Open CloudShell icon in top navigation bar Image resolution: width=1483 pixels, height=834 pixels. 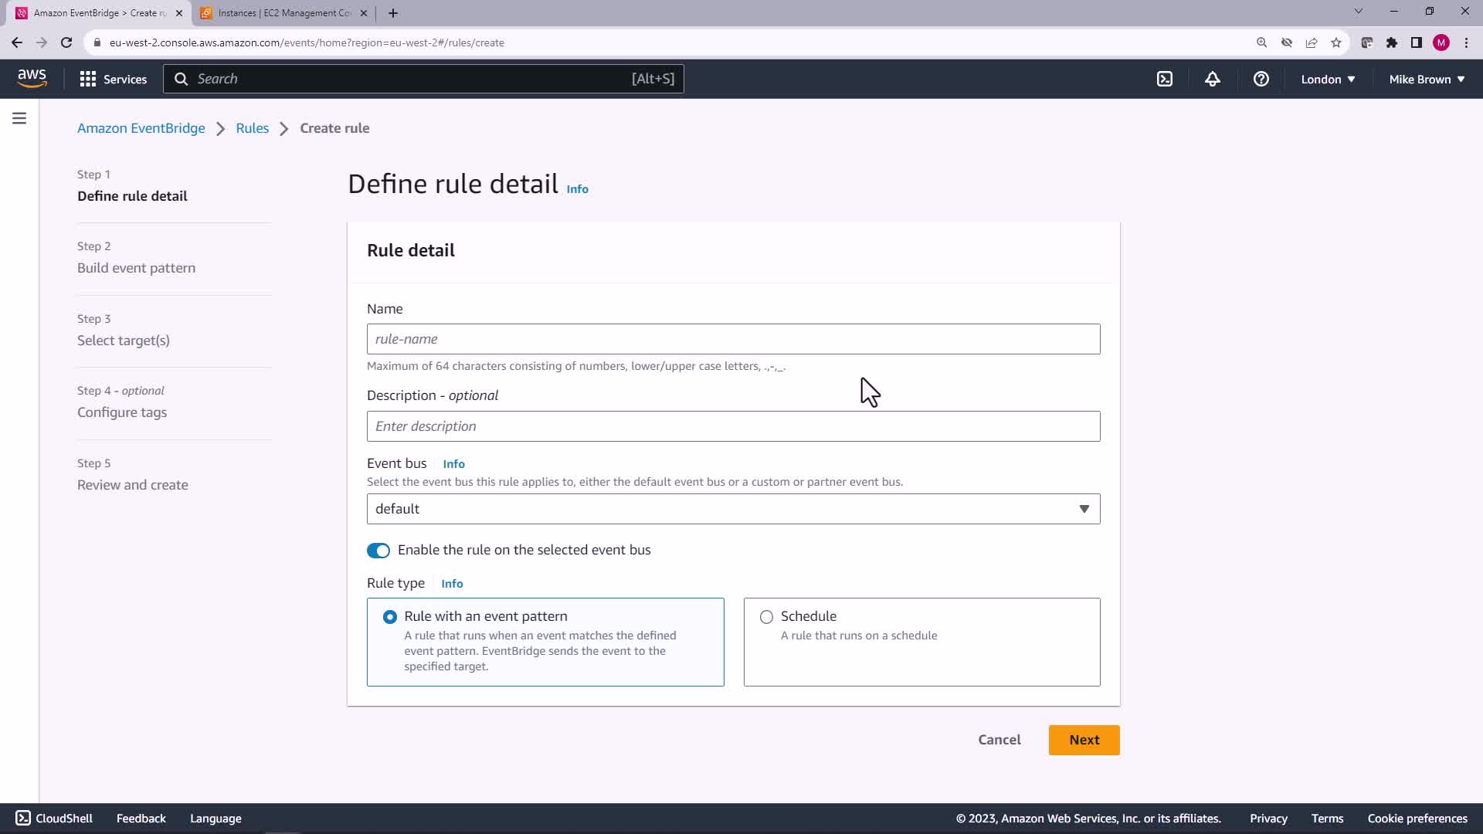1165,79
